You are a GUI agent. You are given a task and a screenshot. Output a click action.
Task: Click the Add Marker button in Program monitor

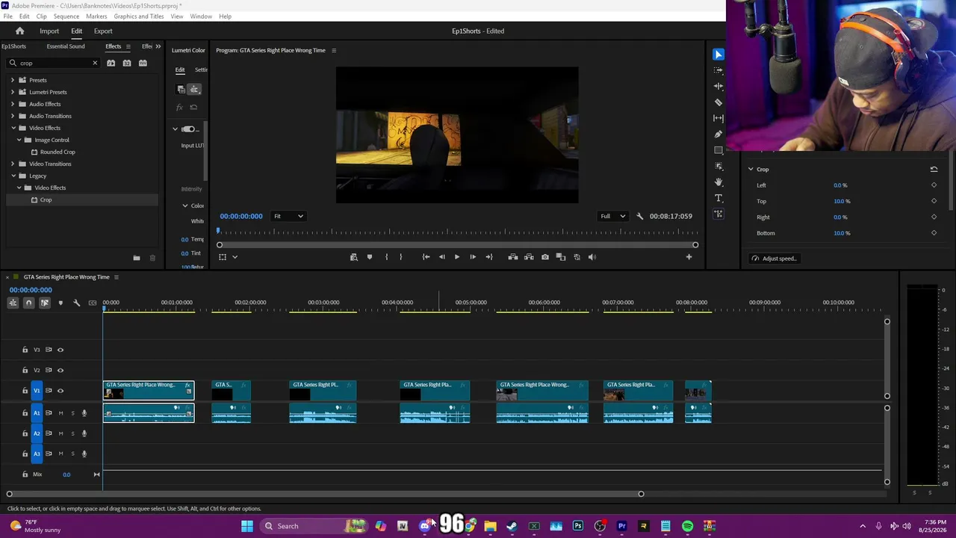pyautogui.click(x=370, y=257)
